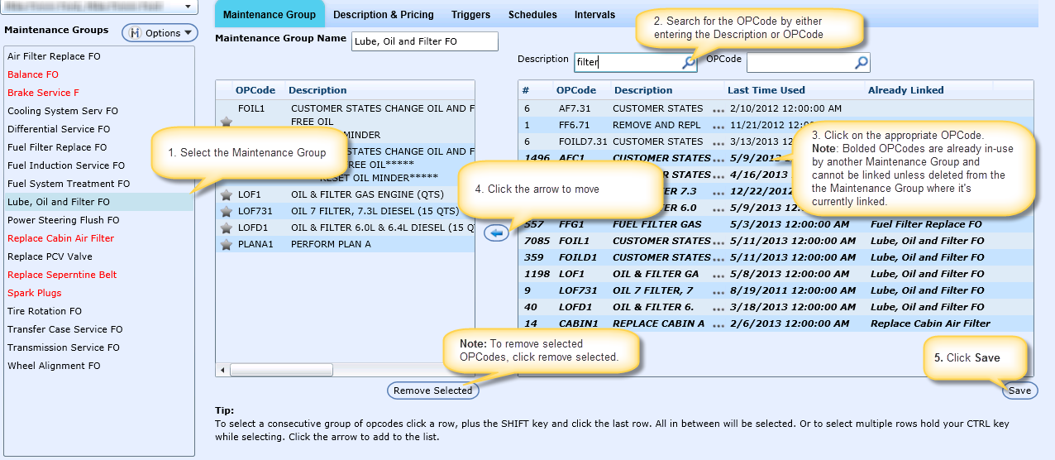Open the Triggers tab
Image resolution: width=1055 pixels, height=460 pixels.
(x=470, y=15)
